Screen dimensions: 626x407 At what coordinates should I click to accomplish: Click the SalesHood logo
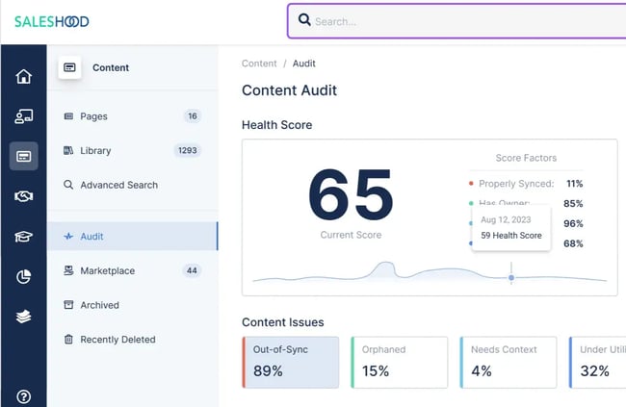51,21
